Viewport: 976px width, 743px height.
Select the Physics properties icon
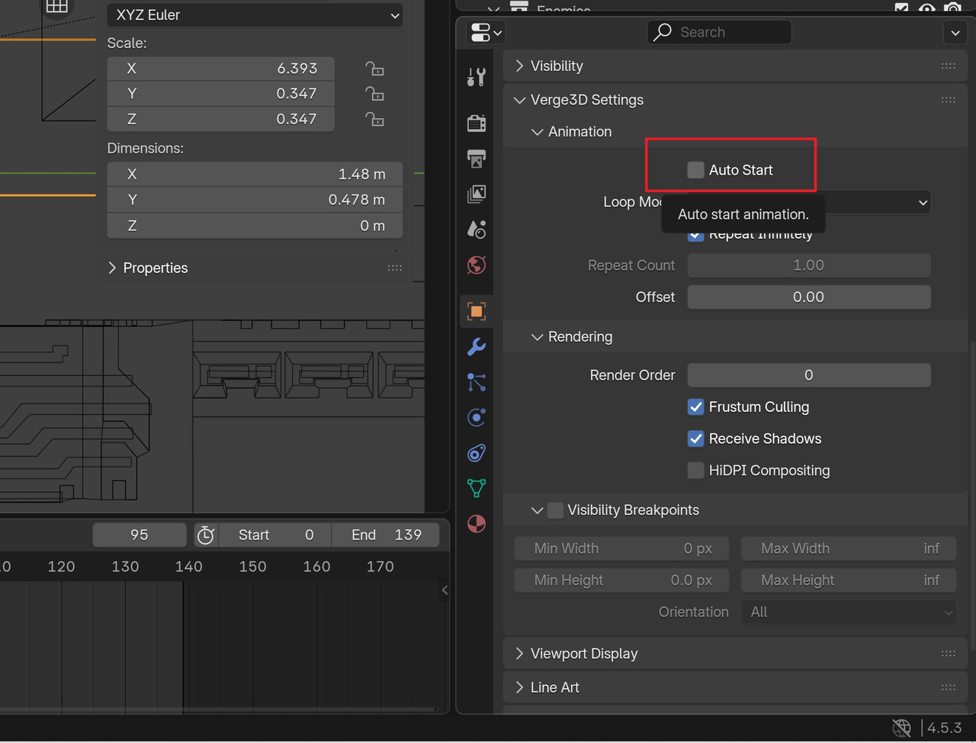[476, 417]
